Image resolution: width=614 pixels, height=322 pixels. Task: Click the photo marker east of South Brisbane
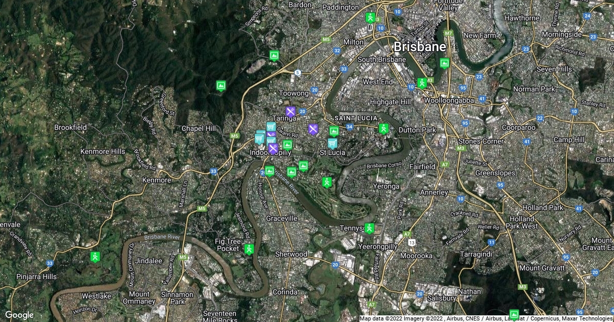(x=444, y=63)
